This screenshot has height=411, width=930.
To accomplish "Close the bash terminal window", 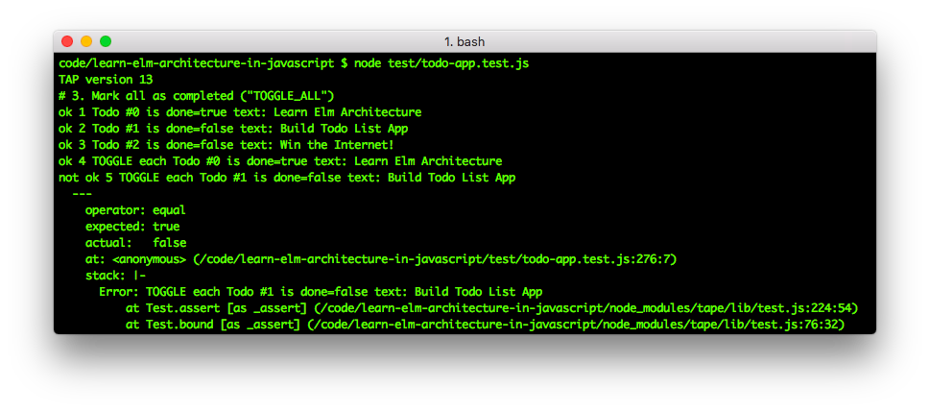I will point(67,41).
